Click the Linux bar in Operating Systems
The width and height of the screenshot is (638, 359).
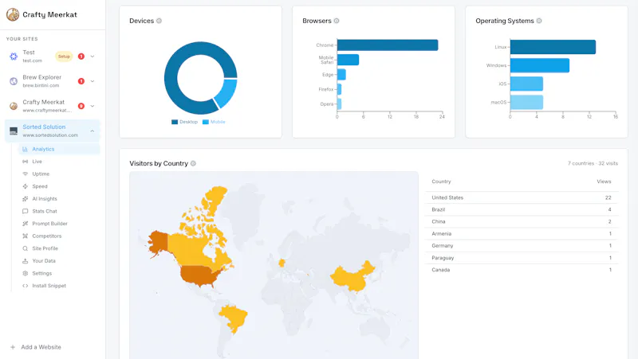tap(553, 47)
